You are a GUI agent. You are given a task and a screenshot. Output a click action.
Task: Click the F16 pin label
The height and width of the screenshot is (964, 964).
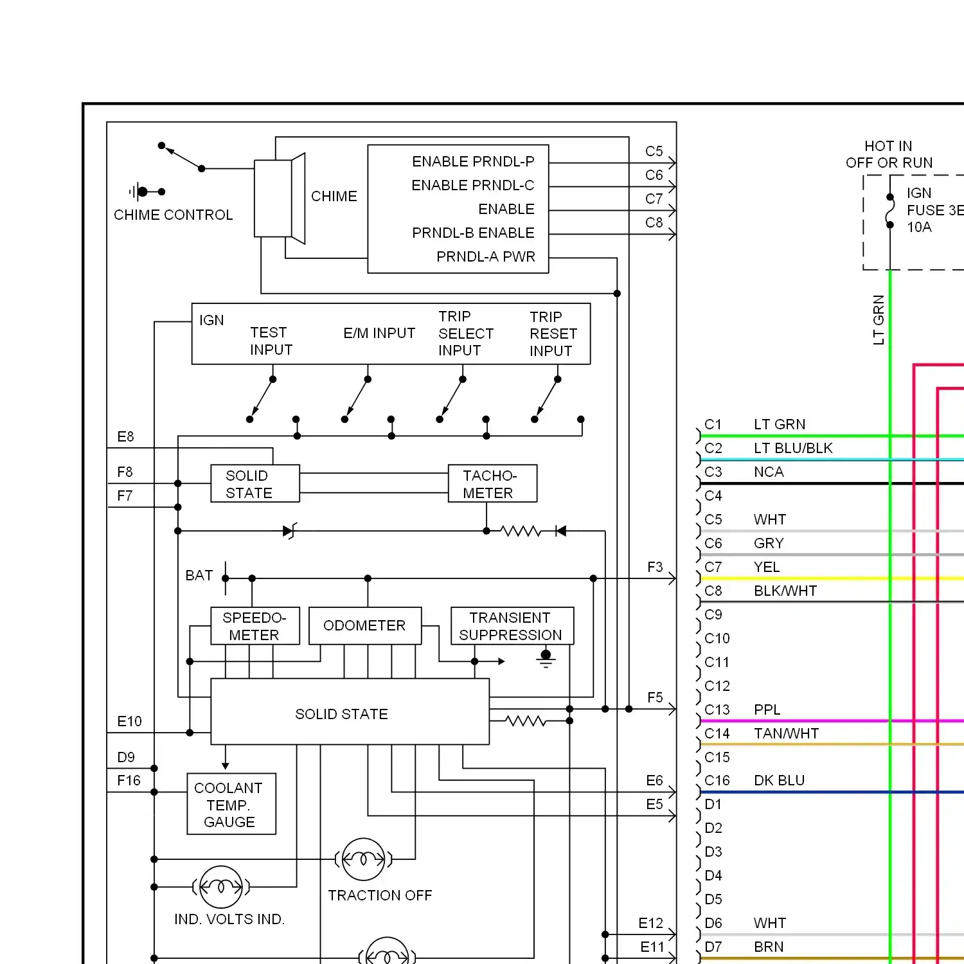(129, 780)
